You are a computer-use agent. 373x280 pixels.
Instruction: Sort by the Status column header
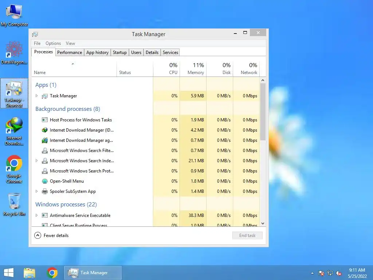(135, 69)
